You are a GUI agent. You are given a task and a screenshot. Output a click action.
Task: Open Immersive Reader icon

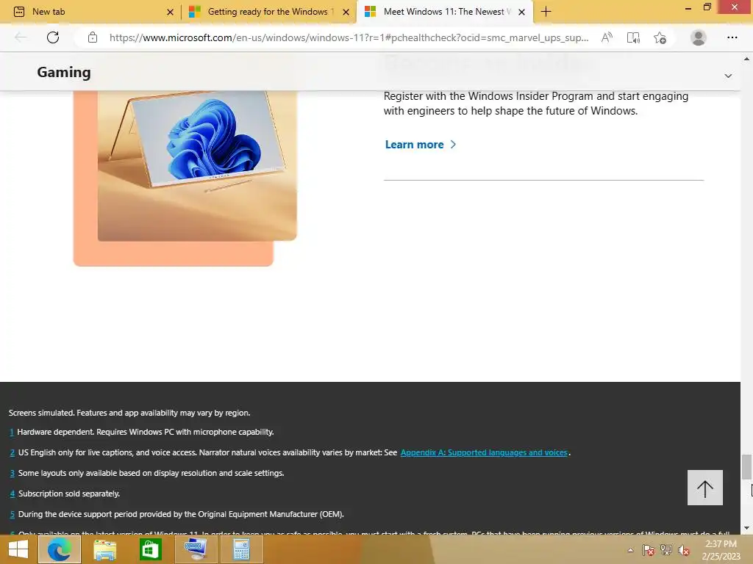pos(633,37)
